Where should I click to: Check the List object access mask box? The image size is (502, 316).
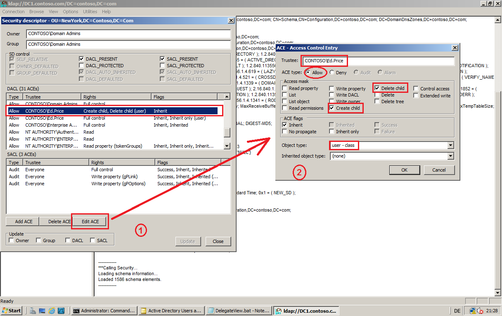(285, 101)
